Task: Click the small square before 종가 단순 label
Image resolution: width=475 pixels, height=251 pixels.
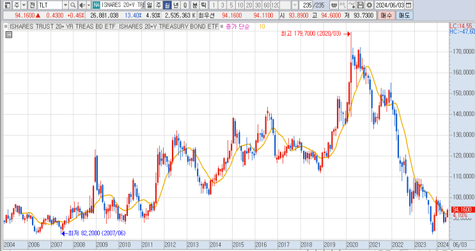Action: pyautogui.click(x=222, y=27)
